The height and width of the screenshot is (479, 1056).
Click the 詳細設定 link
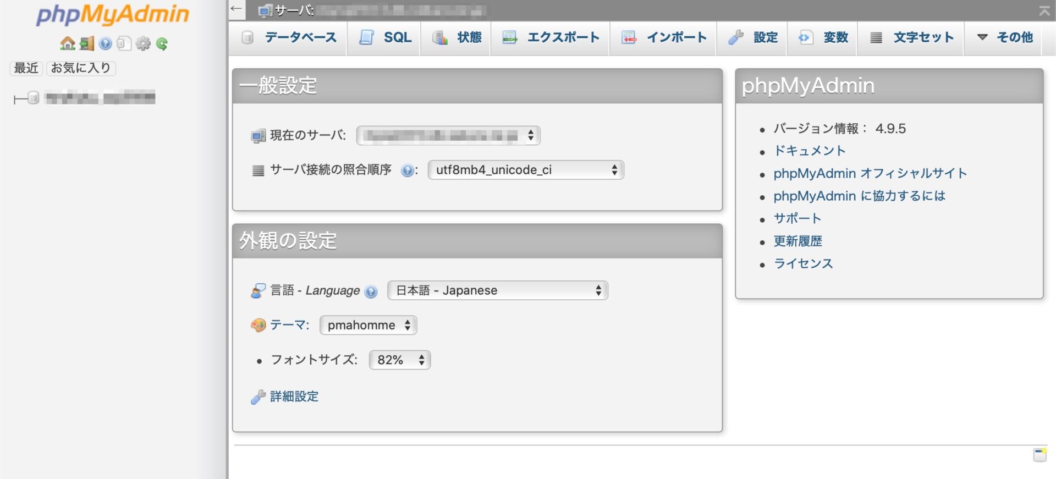pyautogui.click(x=294, y=397)
